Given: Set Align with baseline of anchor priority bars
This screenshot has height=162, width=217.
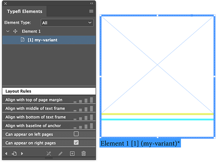Looking at the screenshot, I should [83, 126].
